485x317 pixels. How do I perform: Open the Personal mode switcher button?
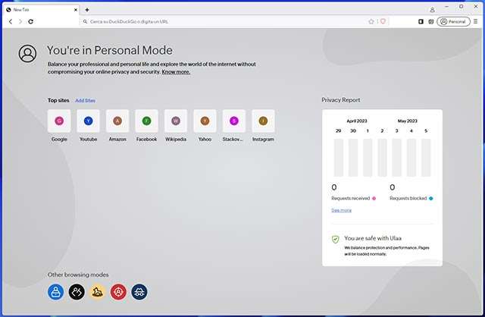point(453,21)
